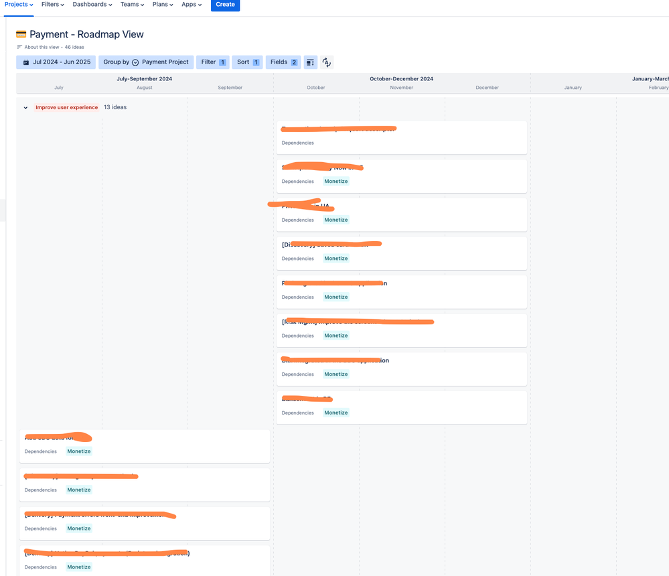Click the blue Create button
The image size is (669, 576).
pyautogui.click(x=225, y=5)
